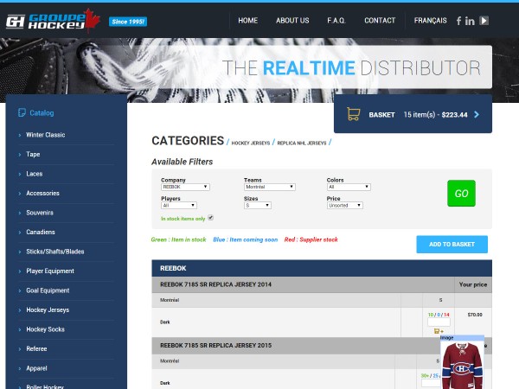This screenshot has height=389, width=519.
Task: Open the F.A.Q. page
Action: 336,21
